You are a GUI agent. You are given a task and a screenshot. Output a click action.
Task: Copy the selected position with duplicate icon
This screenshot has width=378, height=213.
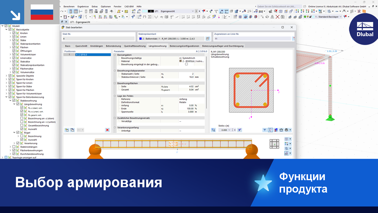pos(72,130)
